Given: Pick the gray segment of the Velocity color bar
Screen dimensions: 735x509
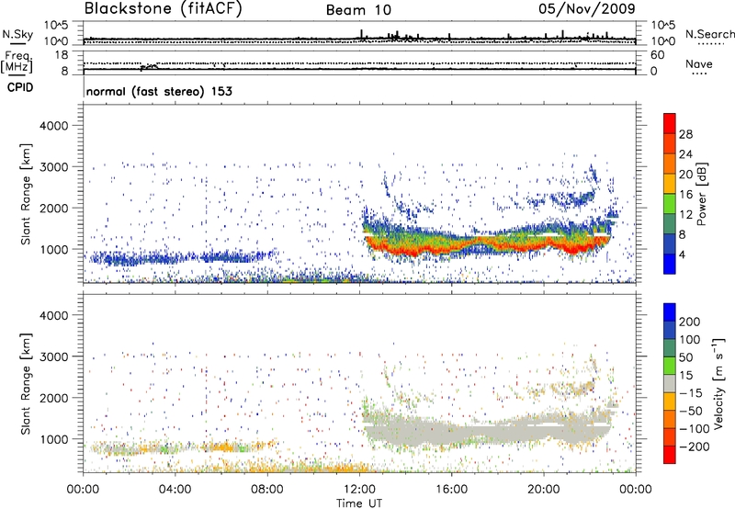Looking at the screenshot, I should click(670, 383).
